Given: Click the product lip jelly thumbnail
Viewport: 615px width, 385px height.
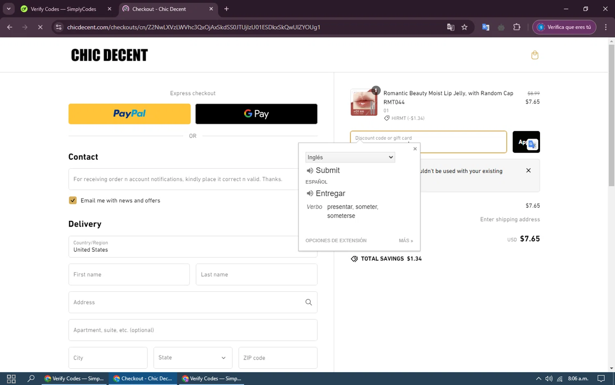Looking at the screenshot, I should pos(364,102).
